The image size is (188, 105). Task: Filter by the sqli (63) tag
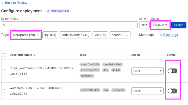pos(50,35)
